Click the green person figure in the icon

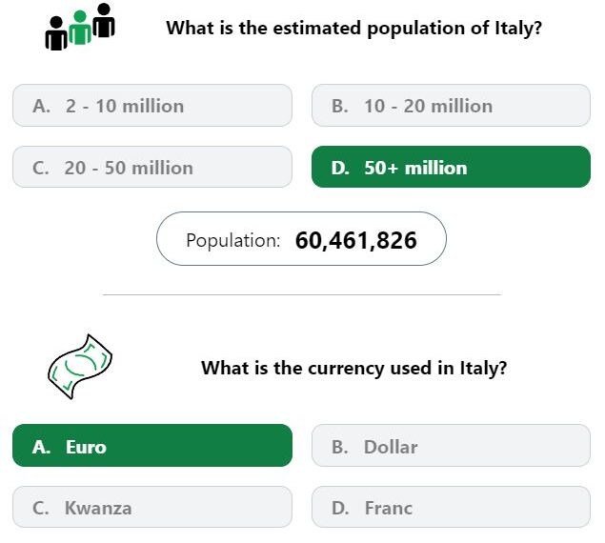[x=80, y=28]
